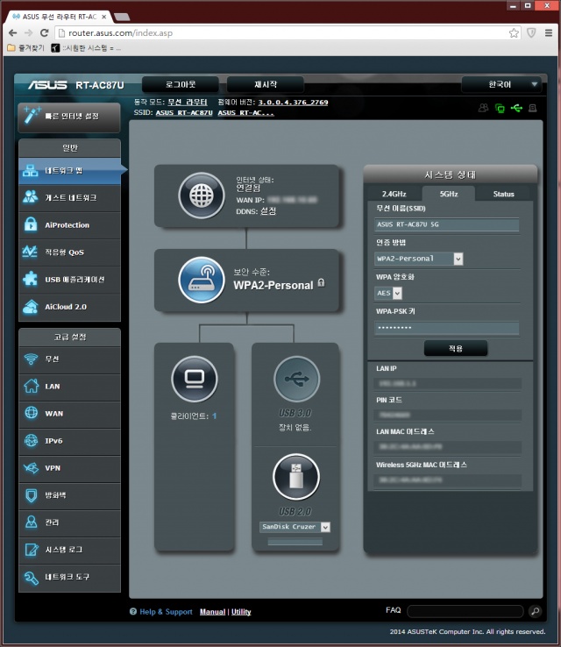Open the language dropdown 한국어
This screenshot has width=561, height=647.
[x=501, y=84]
